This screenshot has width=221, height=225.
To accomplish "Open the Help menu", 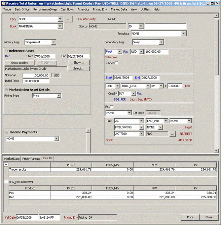I will 156,9.
